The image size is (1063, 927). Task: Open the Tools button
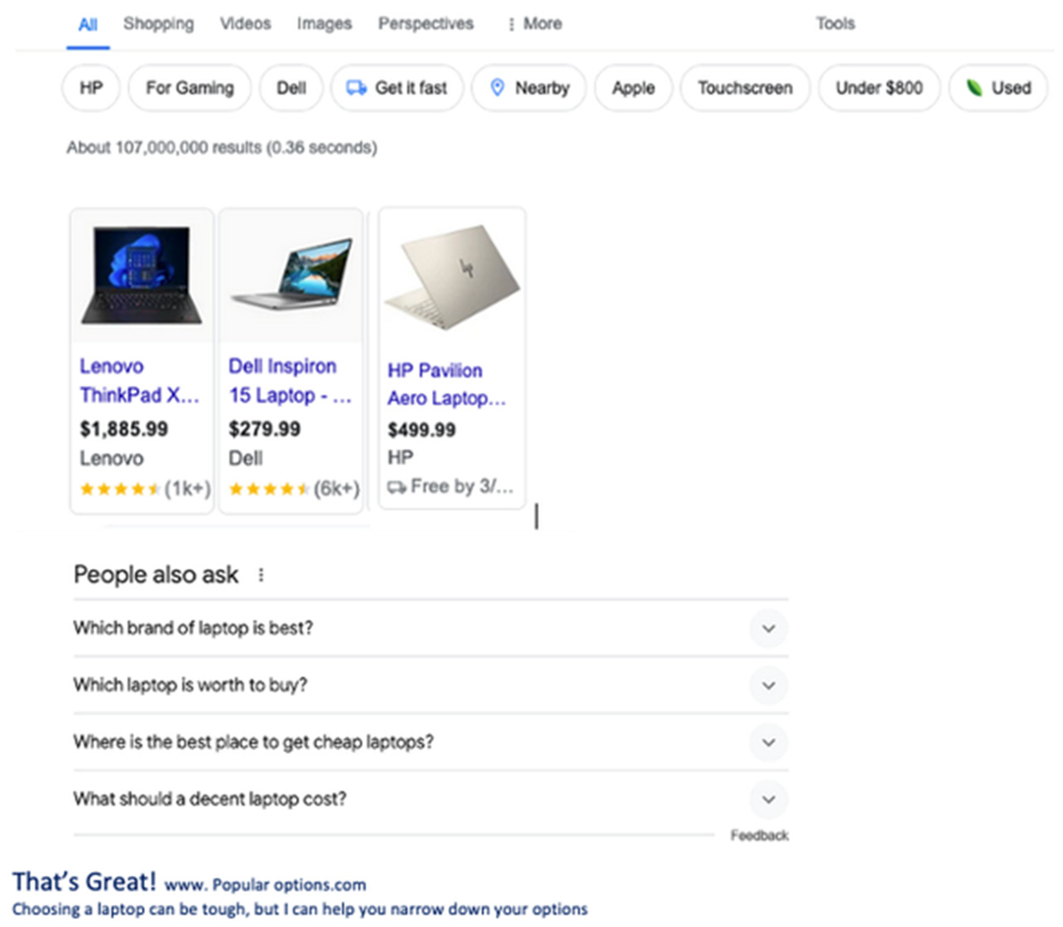pyautogui.click(x=835, y=24)
